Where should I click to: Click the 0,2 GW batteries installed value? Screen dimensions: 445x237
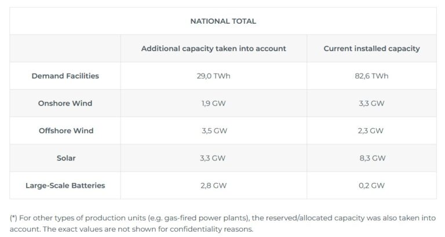(371, 185)
